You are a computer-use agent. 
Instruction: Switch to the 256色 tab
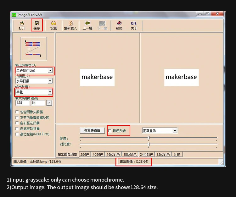[85, 155]
